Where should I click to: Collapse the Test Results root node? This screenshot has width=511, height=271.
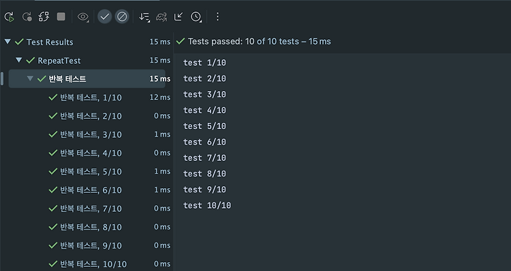click(x=7, y=41)
